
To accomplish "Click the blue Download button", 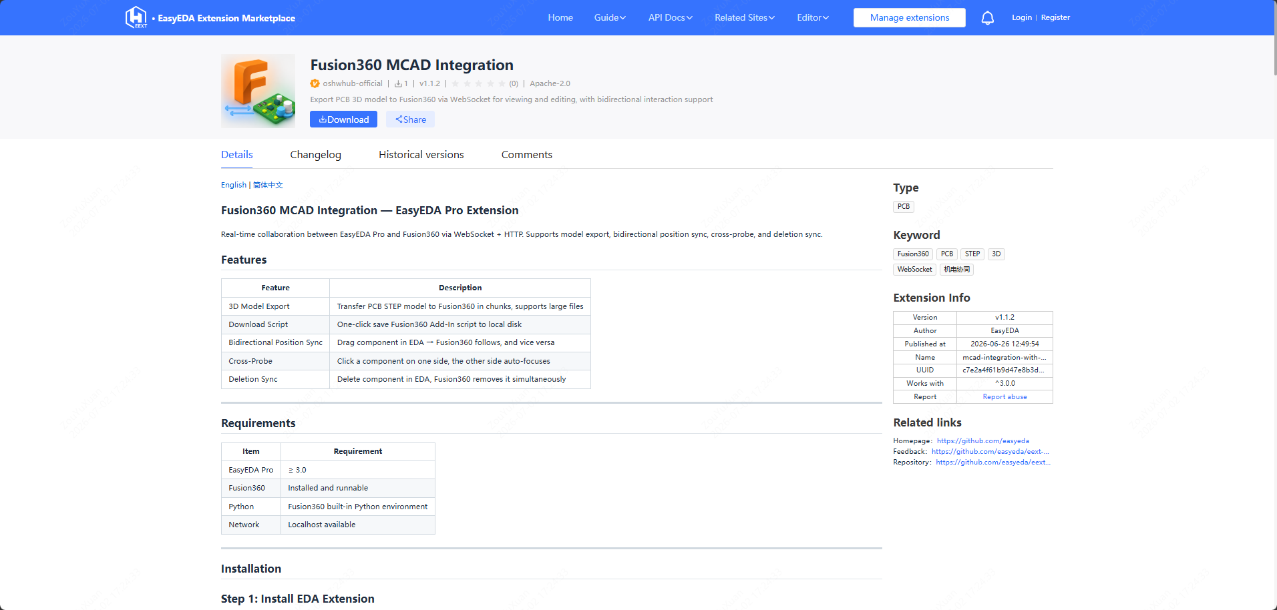I will click(343, 119).
